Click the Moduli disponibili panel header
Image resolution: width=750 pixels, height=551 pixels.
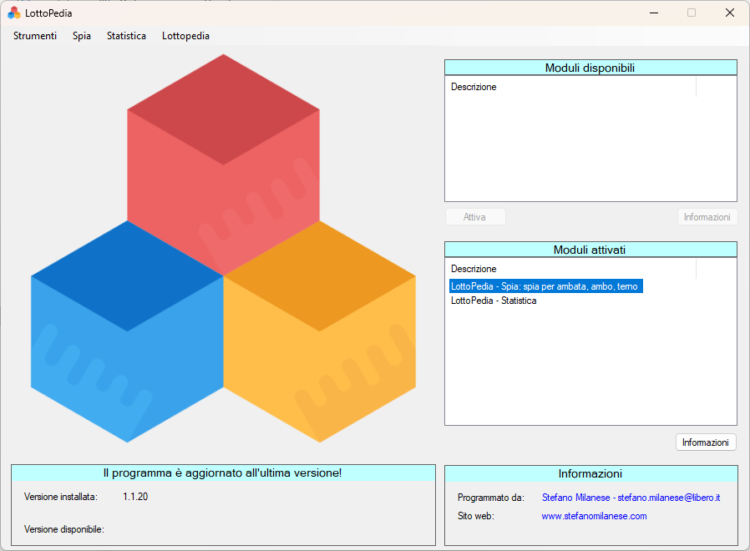click(x=590, y=68)
